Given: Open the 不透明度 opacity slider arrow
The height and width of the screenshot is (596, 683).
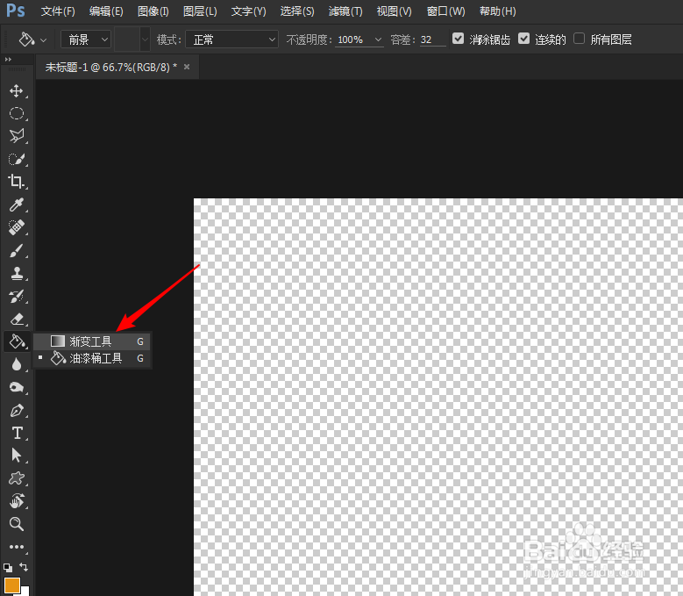Looking at the screenshot, I should click(378, 39).
